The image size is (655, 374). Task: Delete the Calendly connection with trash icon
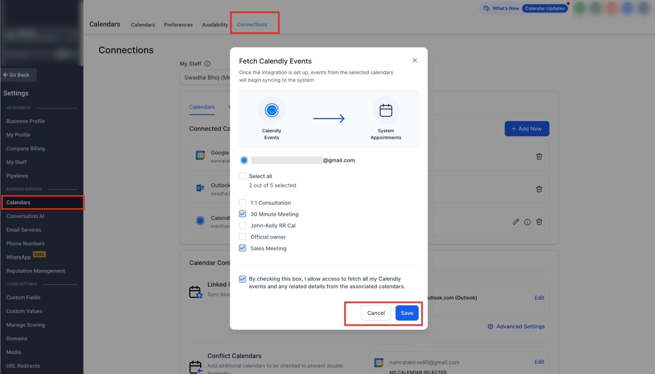[x=539, y=222]
